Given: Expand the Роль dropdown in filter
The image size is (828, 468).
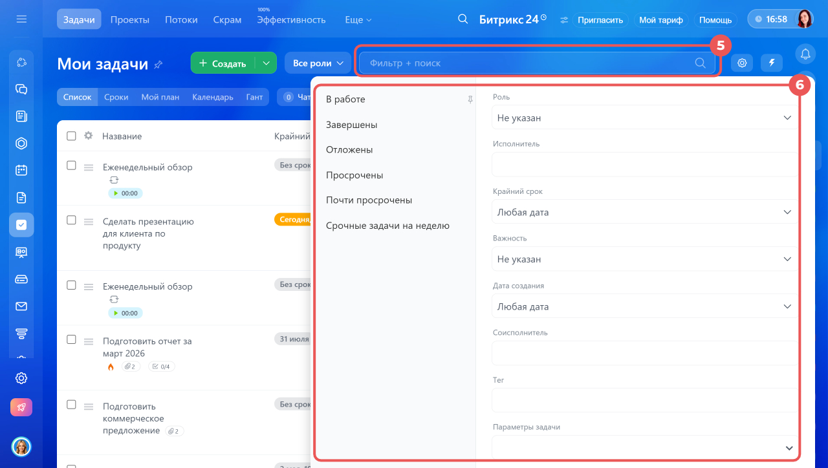Looking at the screenshot, I should tap(644, 118).
